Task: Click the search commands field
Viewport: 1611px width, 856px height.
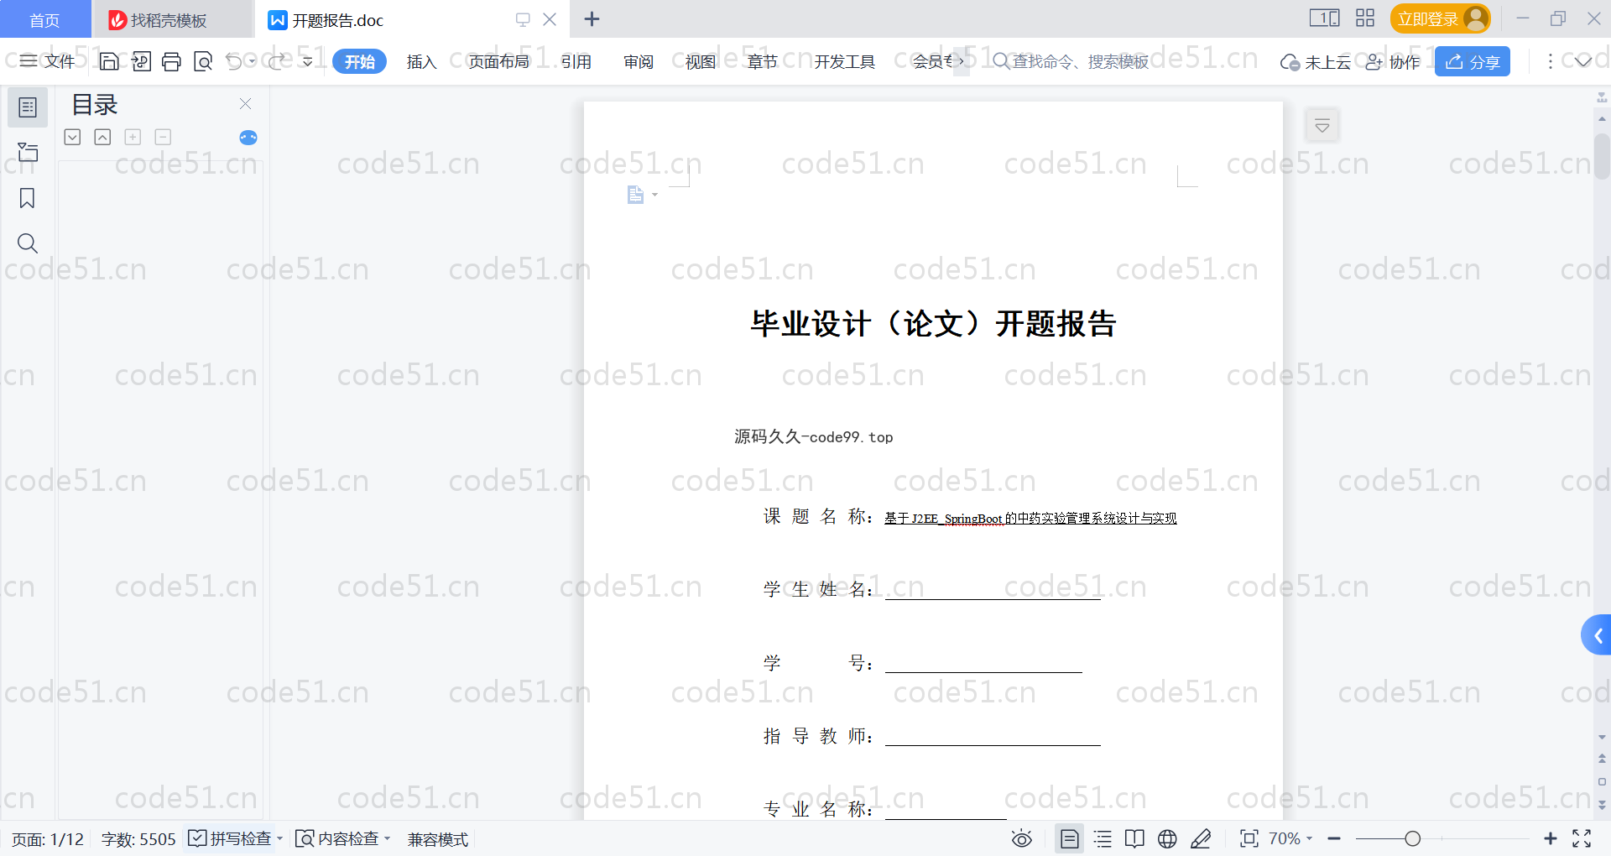Action: [1071, 61]
